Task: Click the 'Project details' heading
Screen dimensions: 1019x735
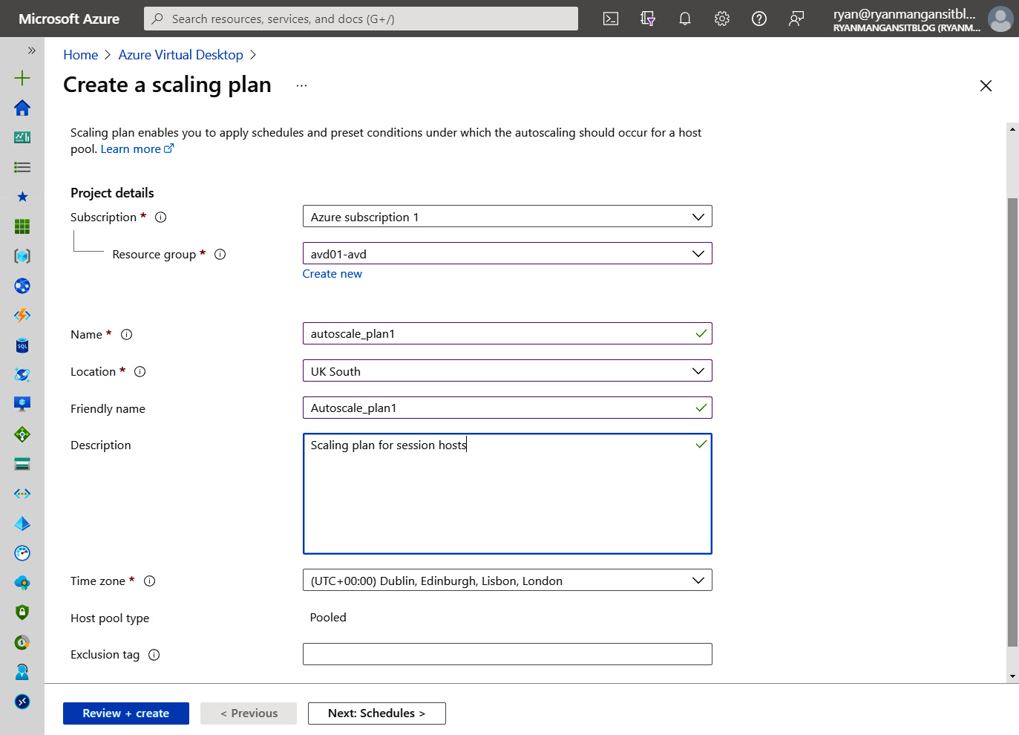Action: pyautogui.click(x=112, y=193)
